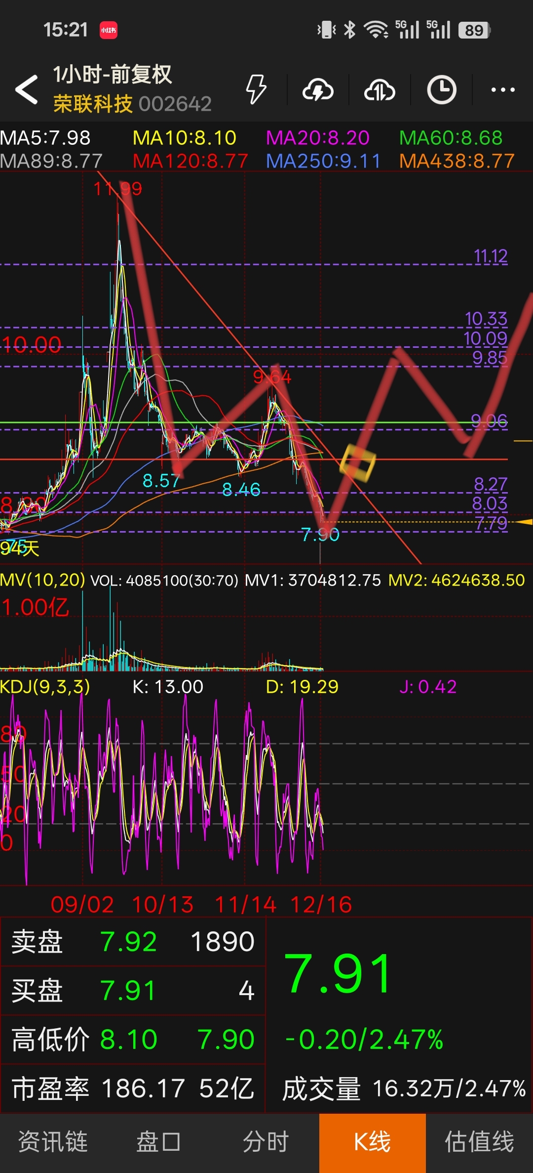Switch to the 分时 tab

pyautogui.click(x=266, y=1142)
